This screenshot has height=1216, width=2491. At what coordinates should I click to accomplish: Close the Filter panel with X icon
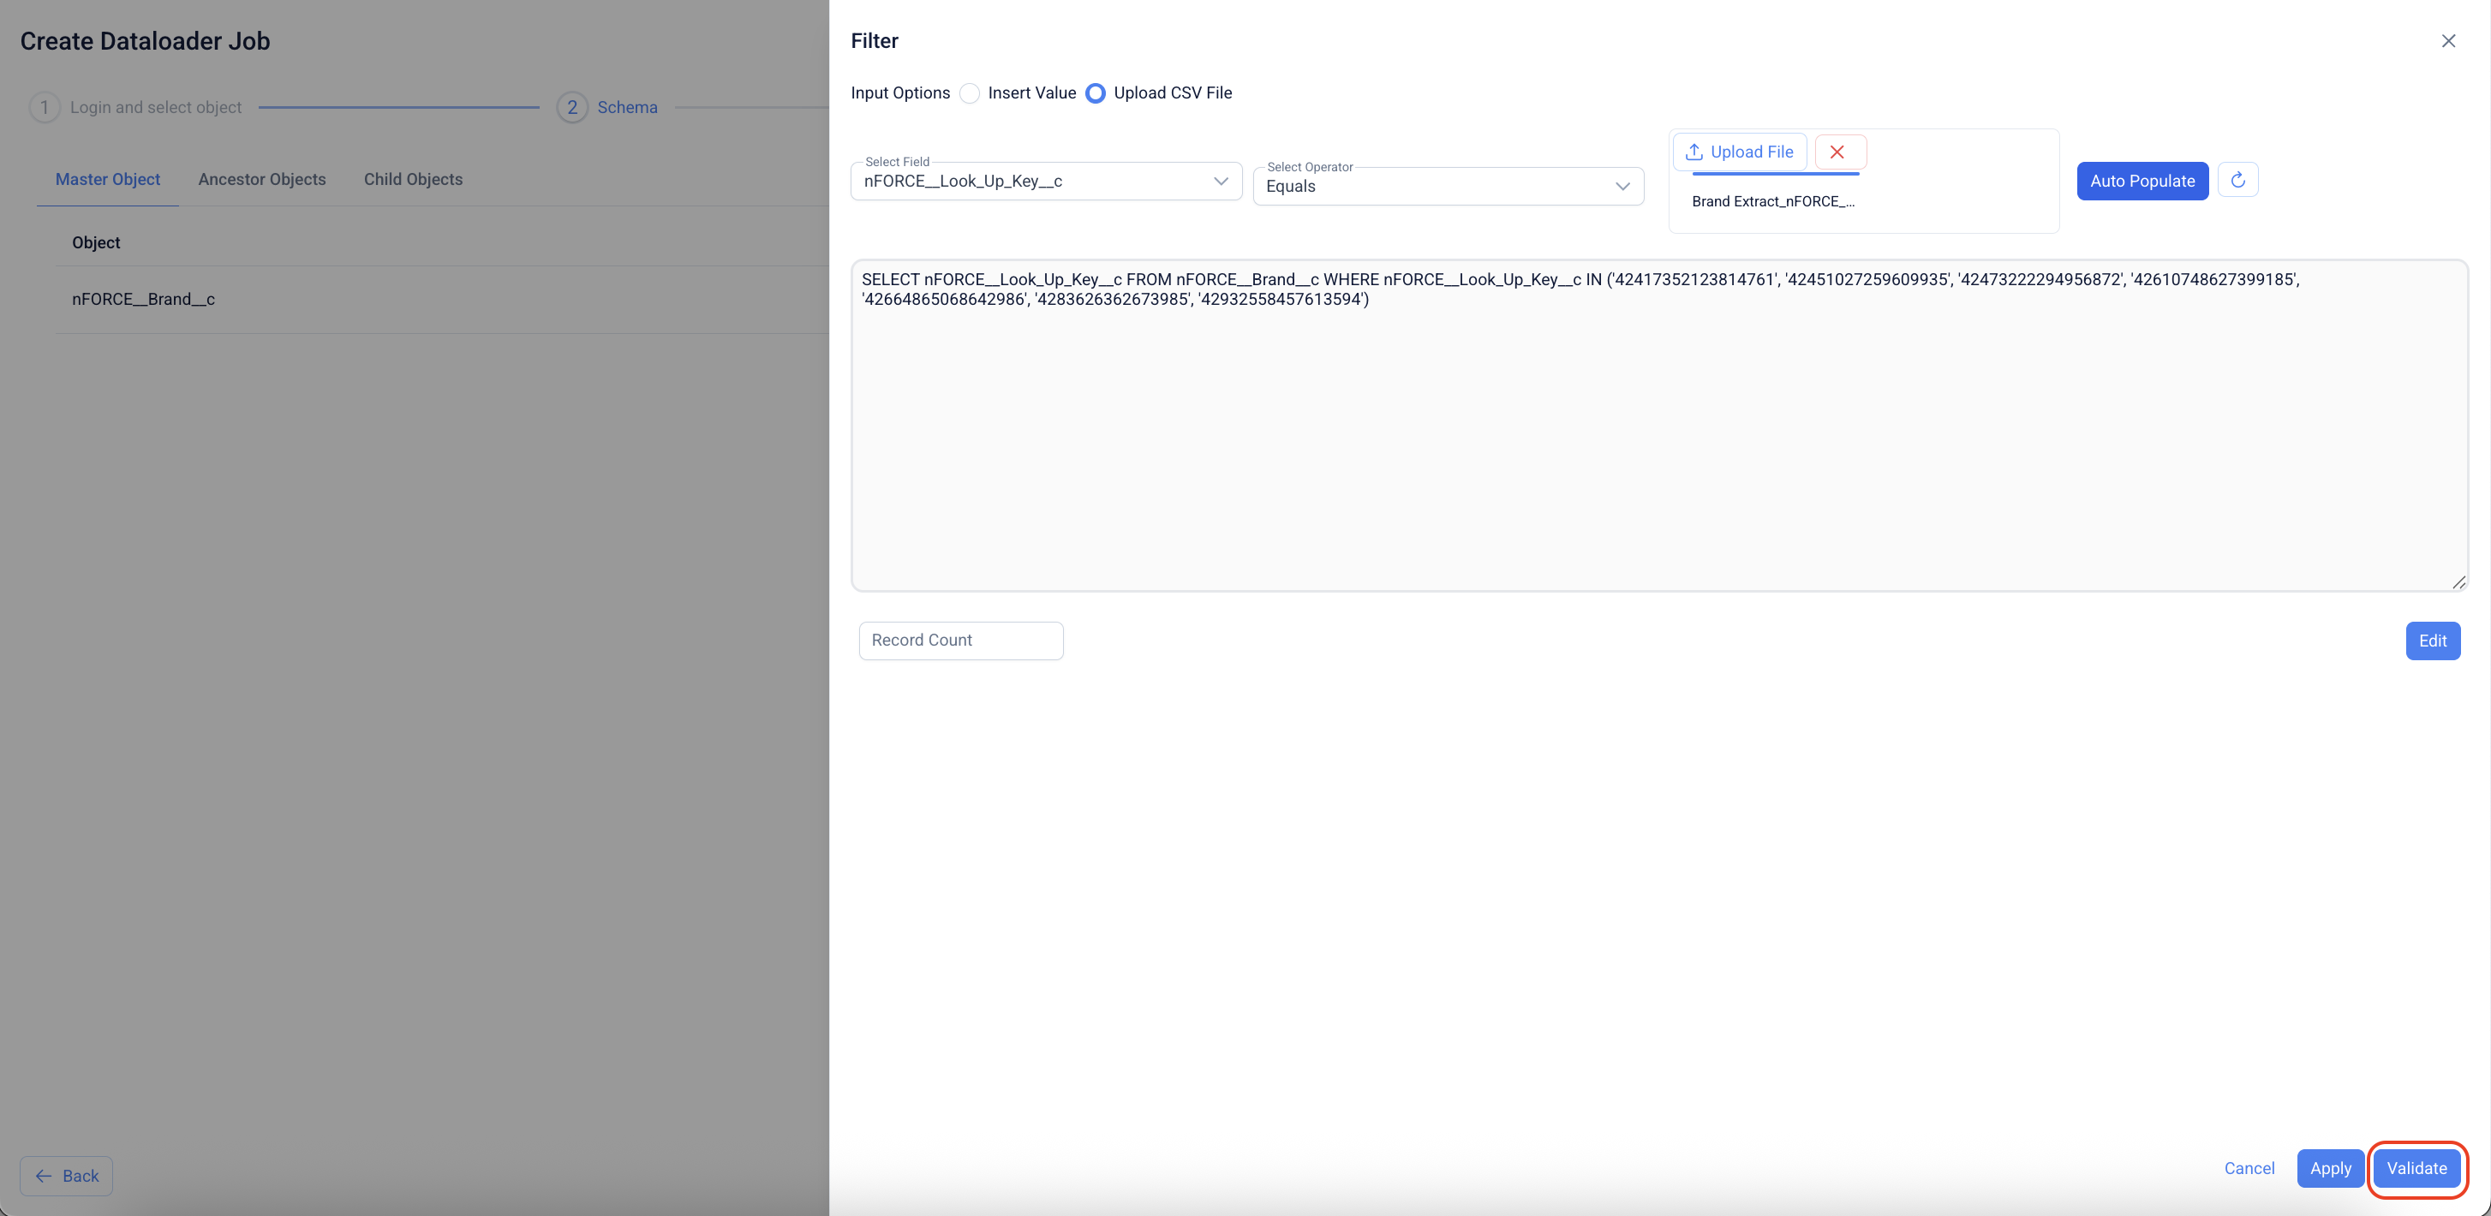2447,40
